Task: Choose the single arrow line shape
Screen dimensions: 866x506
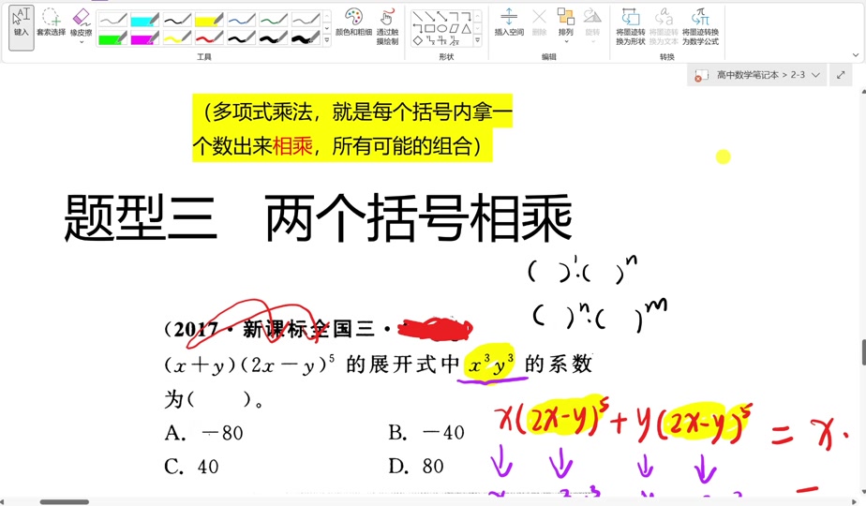Action: [429, 16]
